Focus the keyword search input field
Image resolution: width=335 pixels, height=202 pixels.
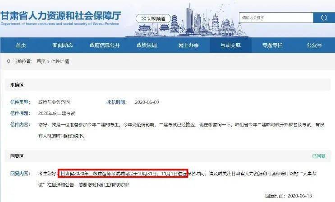(x=276, y=18)
